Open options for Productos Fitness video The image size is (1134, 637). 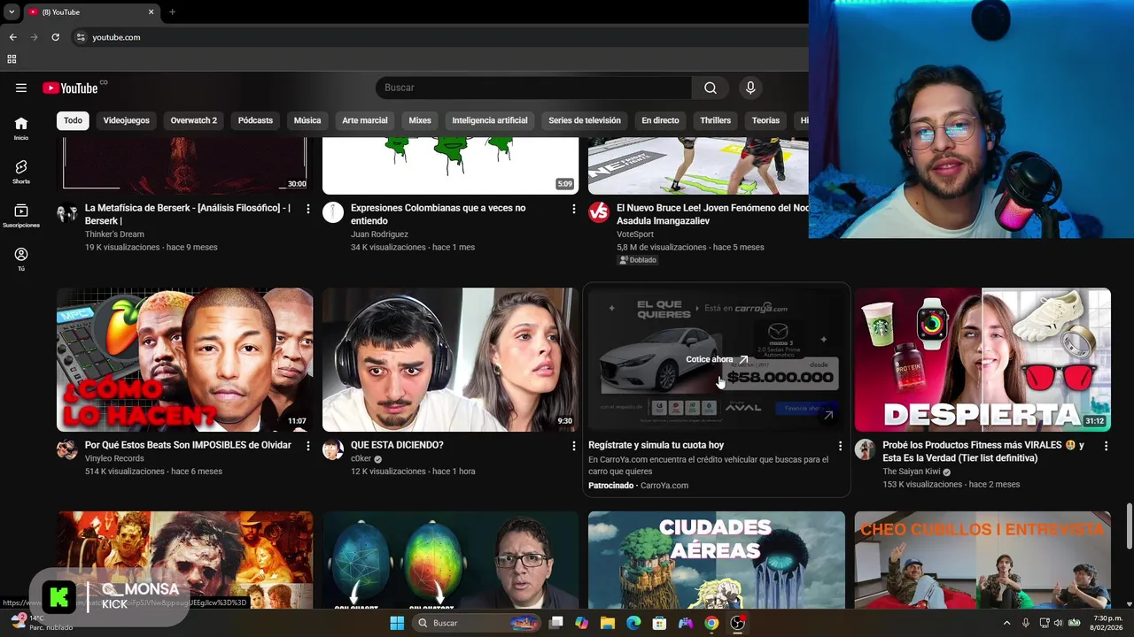pyautogui.click(x=1106, y=446)
